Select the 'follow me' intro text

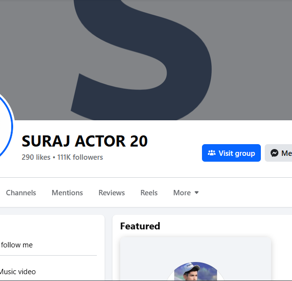[x=17, y=245]
